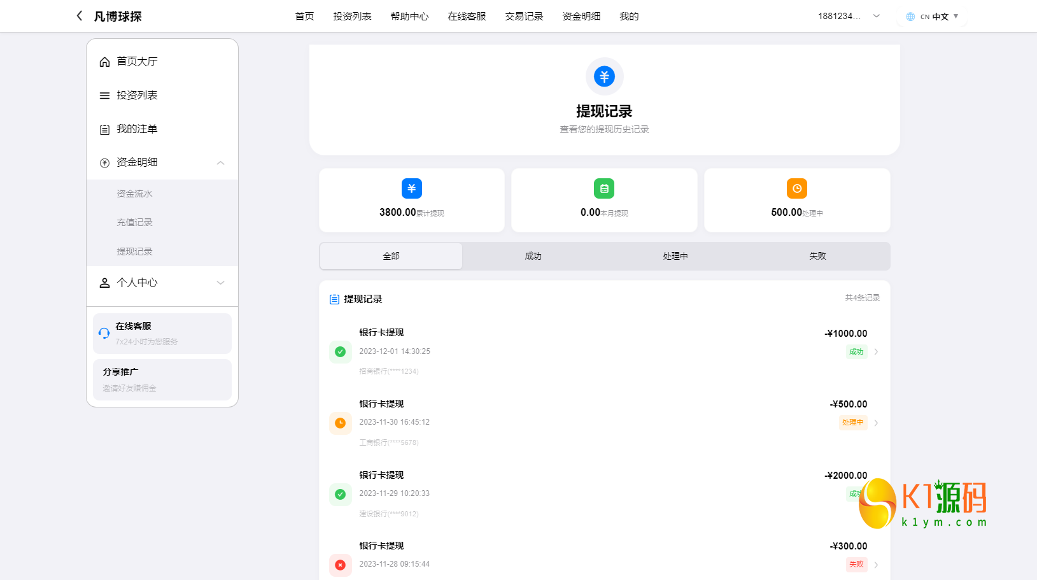Click the green calendar icon above 0.00本月提现
1037x580 pixels.
coord(603,188)
